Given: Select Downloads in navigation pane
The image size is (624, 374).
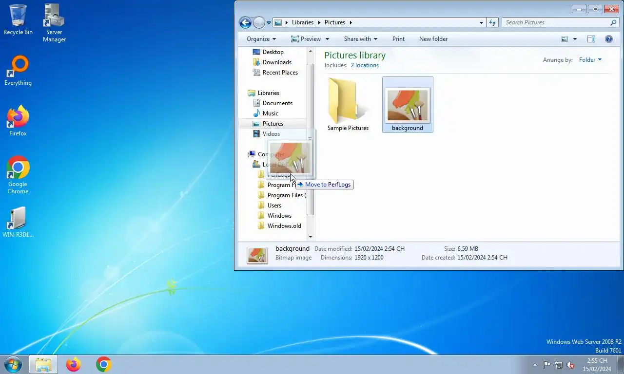Looking at the screenshot, I should click(277, 62).
